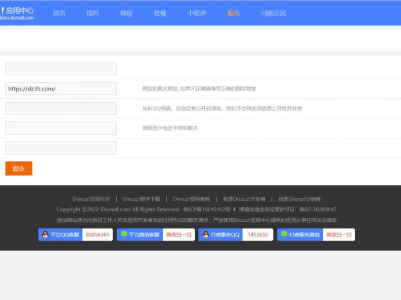This screenshot has width=401, height=300.
Task: Click the WeChat icon beside 付费服务微信
Action: click(x=284, y=234)
